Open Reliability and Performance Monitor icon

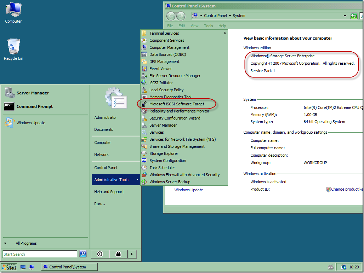(144, 111)
